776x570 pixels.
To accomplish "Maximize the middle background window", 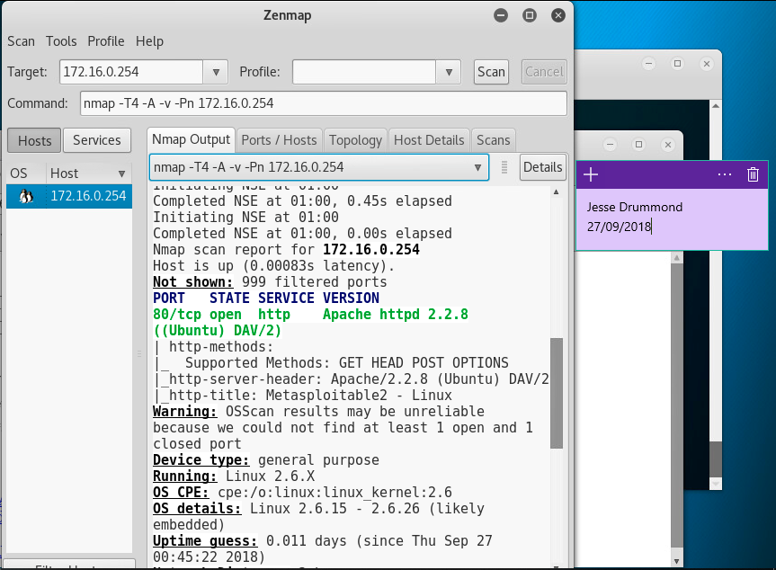I will [x=639, y=145].
